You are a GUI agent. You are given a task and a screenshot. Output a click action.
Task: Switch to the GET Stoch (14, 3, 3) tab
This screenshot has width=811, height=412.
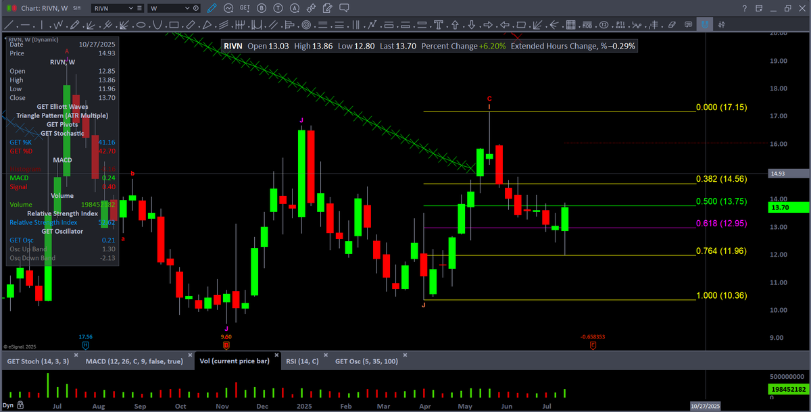pyautogui.click(x=38, y=361)
